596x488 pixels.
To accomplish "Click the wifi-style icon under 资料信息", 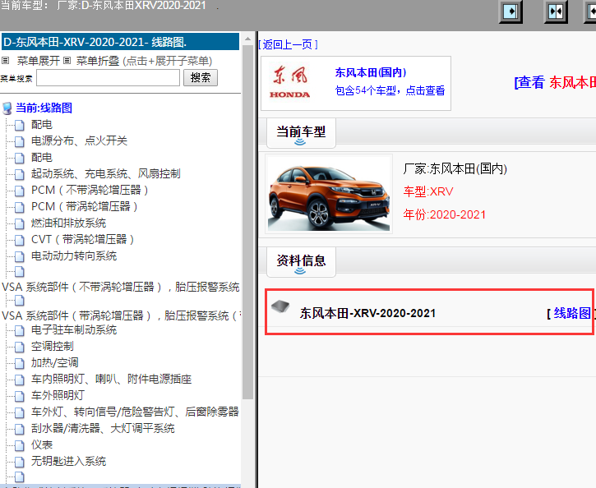I will tap(300, 271).
